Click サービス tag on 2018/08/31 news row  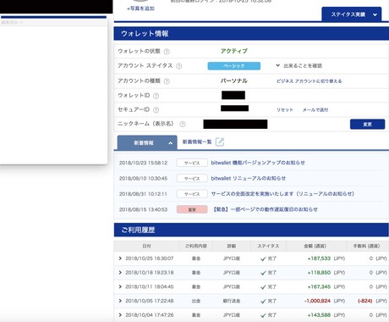(x=192, y=194)
